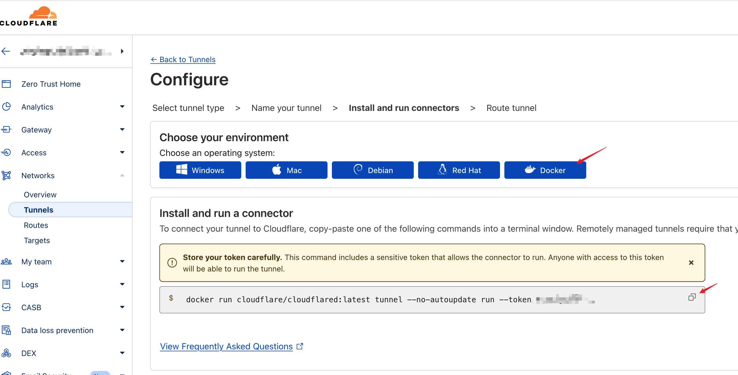Open the CASB menu label
This screenshot has width=738, height=375.
click(31, 307)
